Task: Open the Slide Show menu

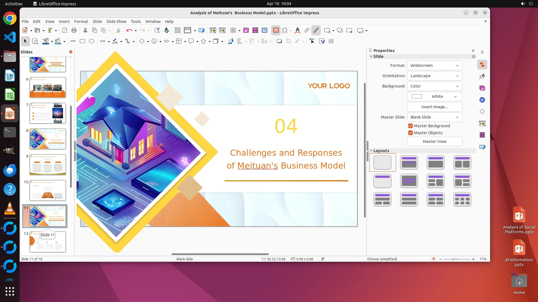Action: click(x=116, y=22)
